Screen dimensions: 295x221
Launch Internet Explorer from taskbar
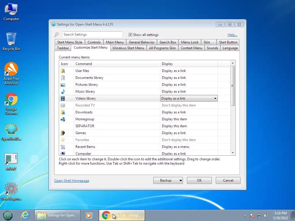(x=25, y=215)
